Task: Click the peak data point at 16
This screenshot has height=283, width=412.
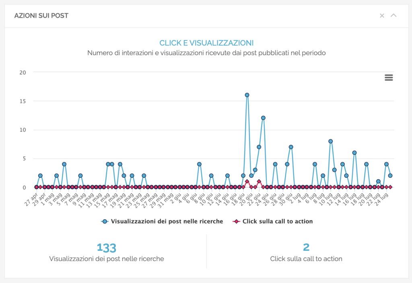Action: (x=247, y=95)
